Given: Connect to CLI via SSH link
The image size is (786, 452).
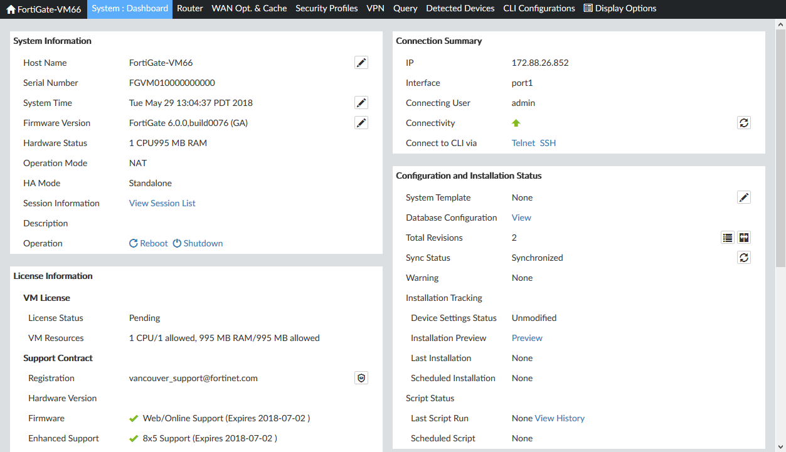Looking at the screenshot, I should [x=548, y=143].
